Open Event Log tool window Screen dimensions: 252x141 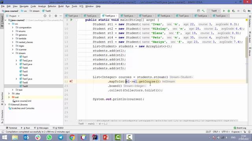tap(240, 128)
